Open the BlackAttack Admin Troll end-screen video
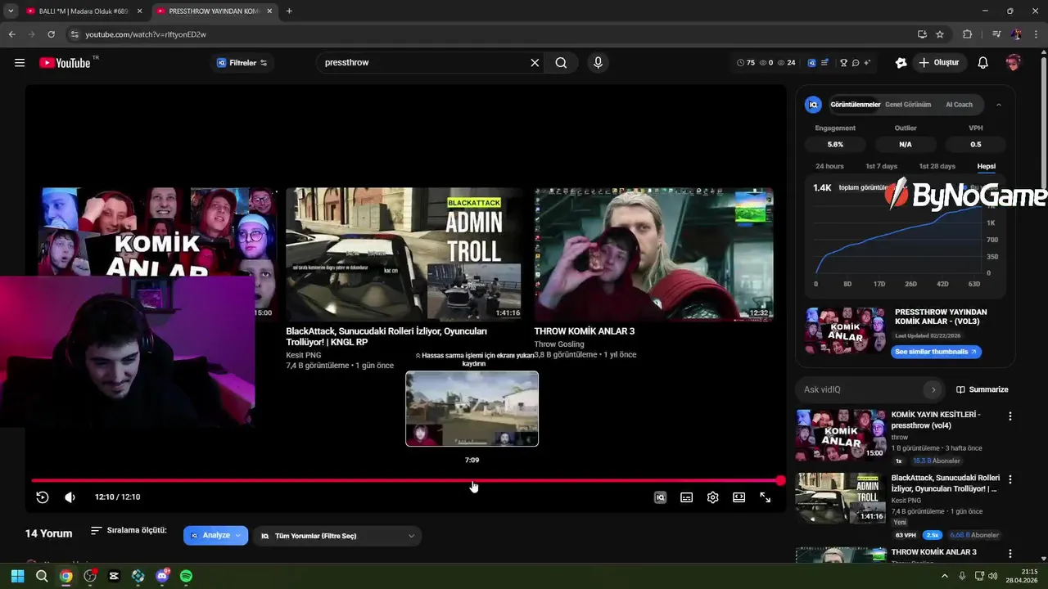 pyautogui.click(x=404, y=254)
